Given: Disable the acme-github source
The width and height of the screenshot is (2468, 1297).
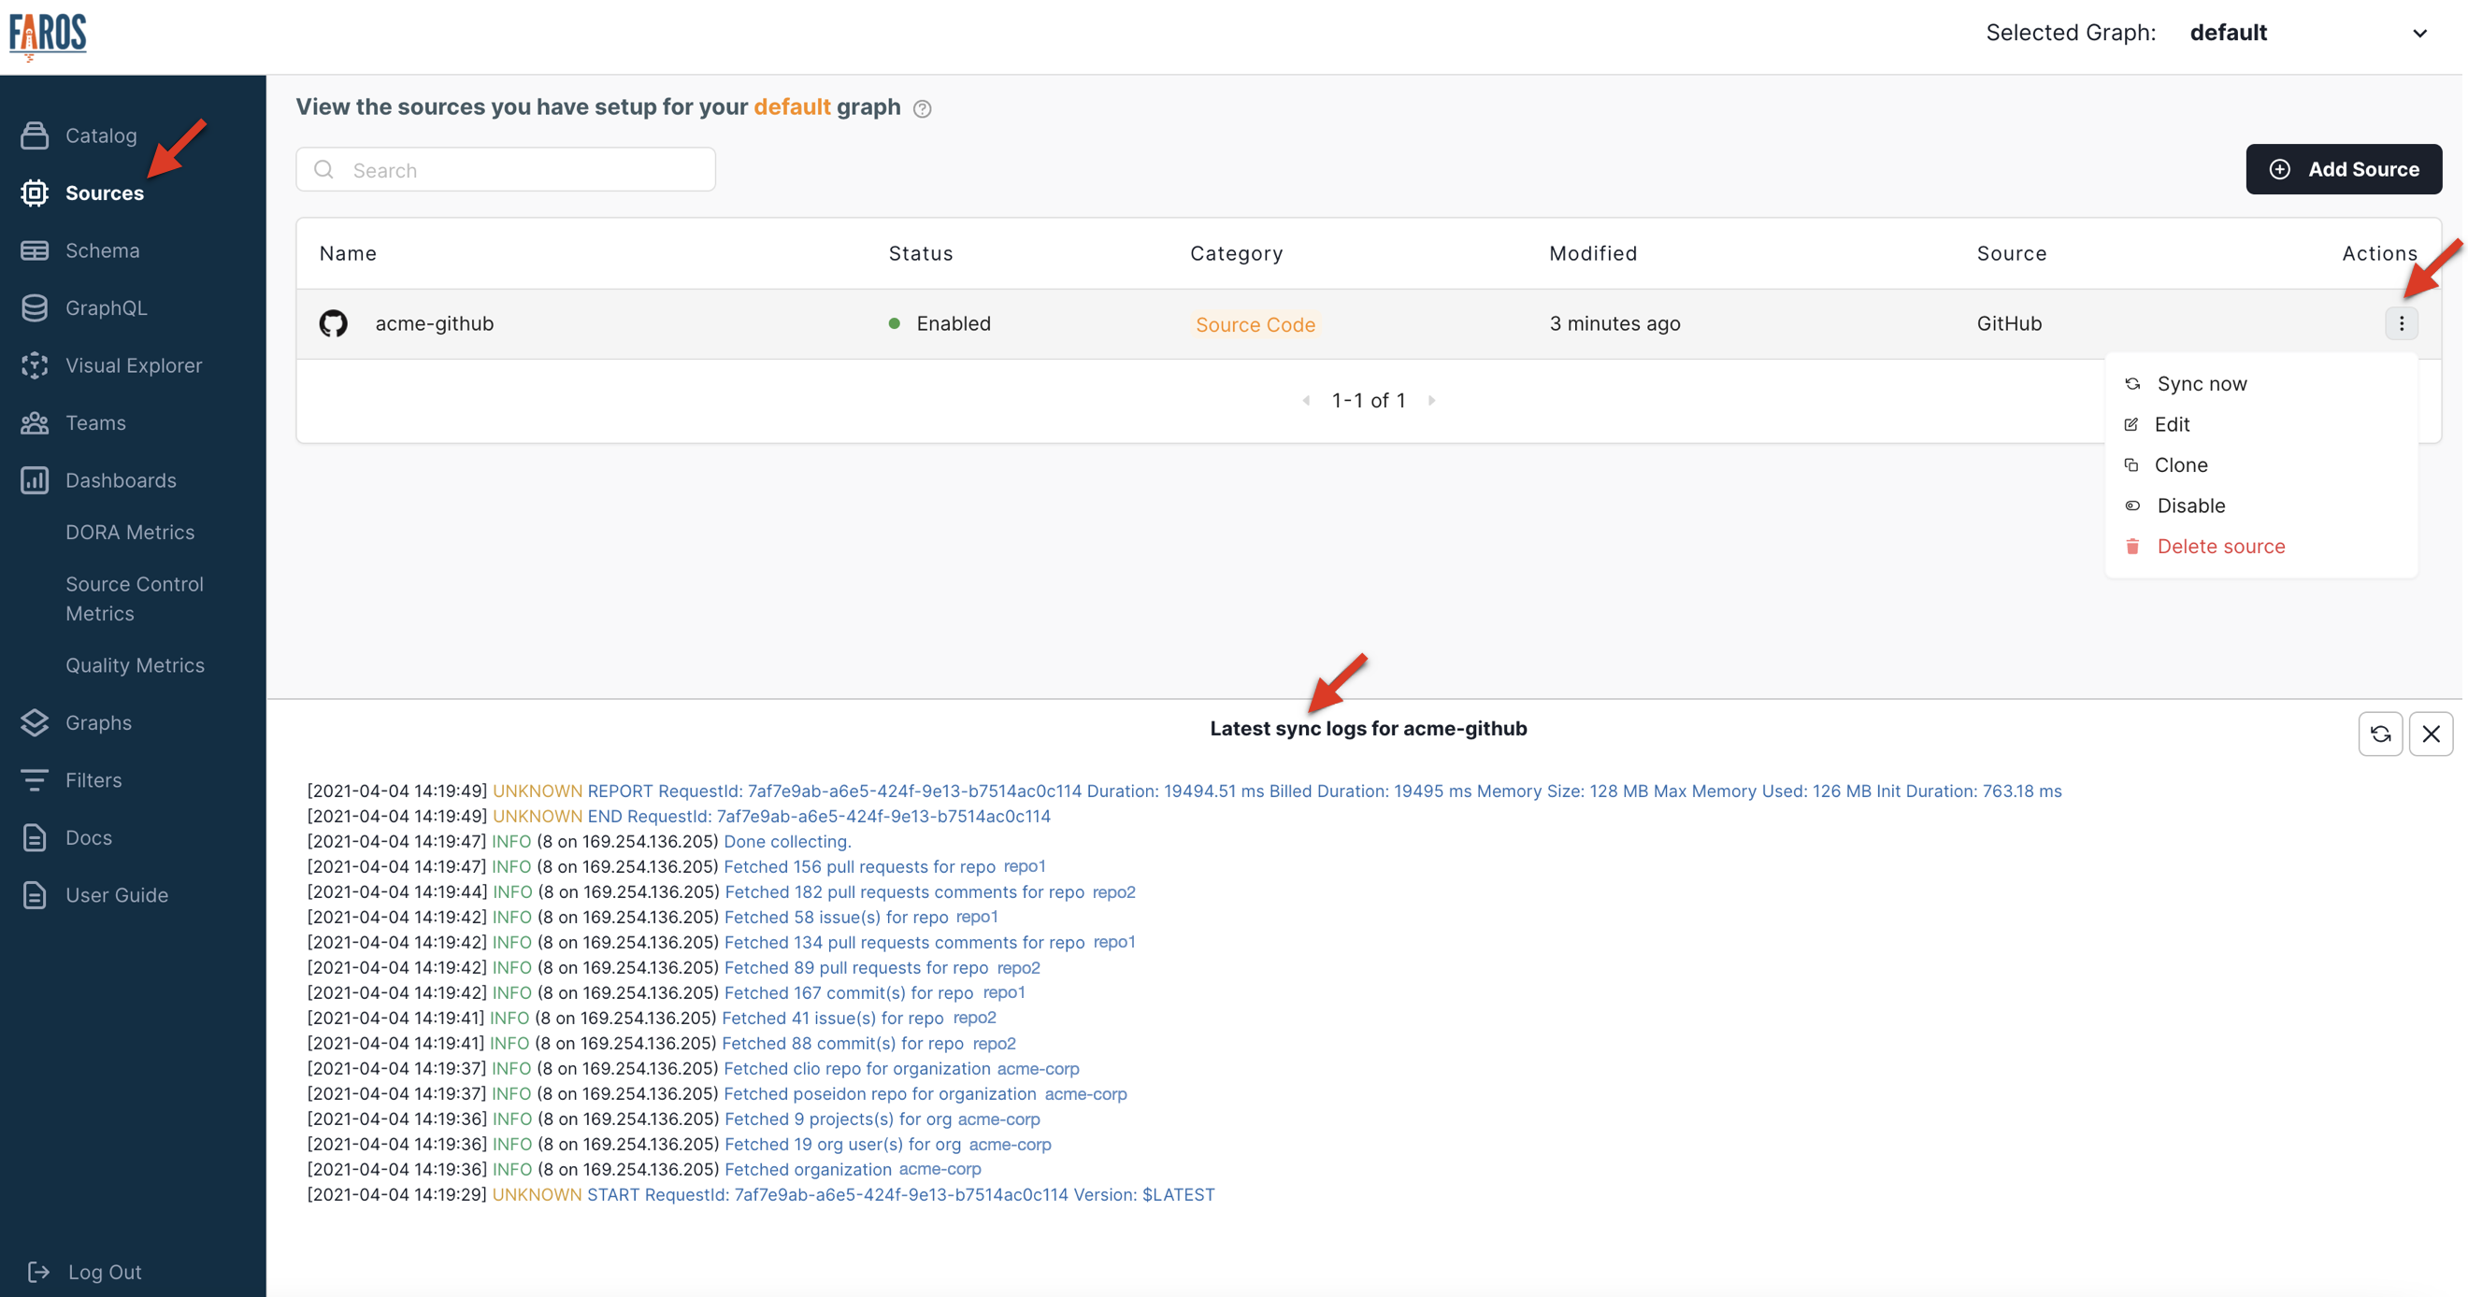Looking at the screenshot, I should point(2190,506).
